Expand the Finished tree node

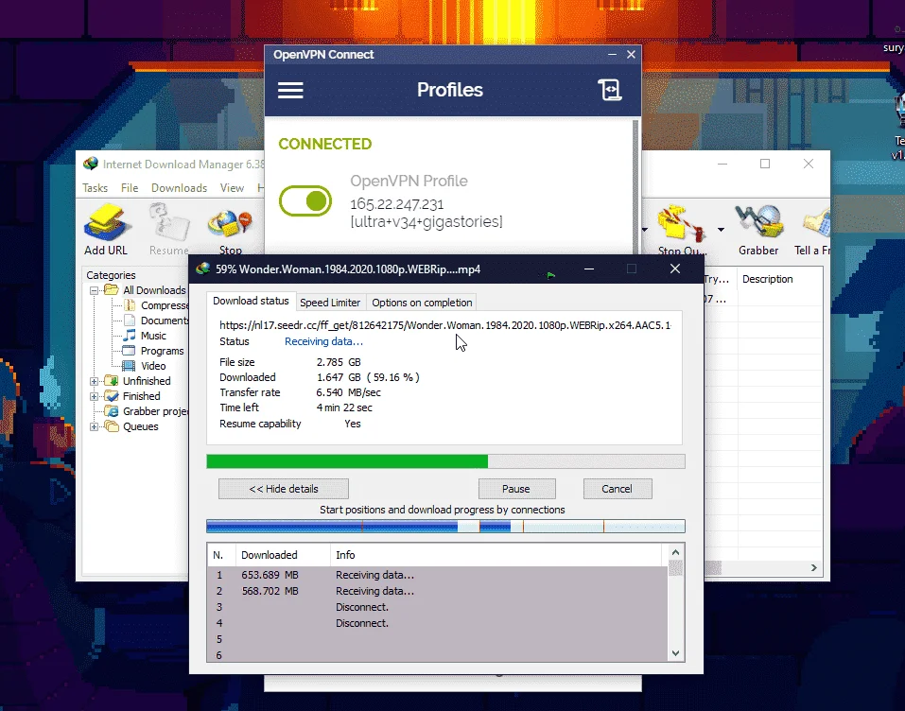[x=94, y=396]
